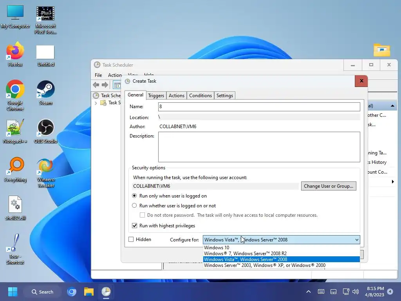Click the Task Scheduler console tree toolbar icon
Viewport: 401px width, 301px height.
tap(117, 85)
